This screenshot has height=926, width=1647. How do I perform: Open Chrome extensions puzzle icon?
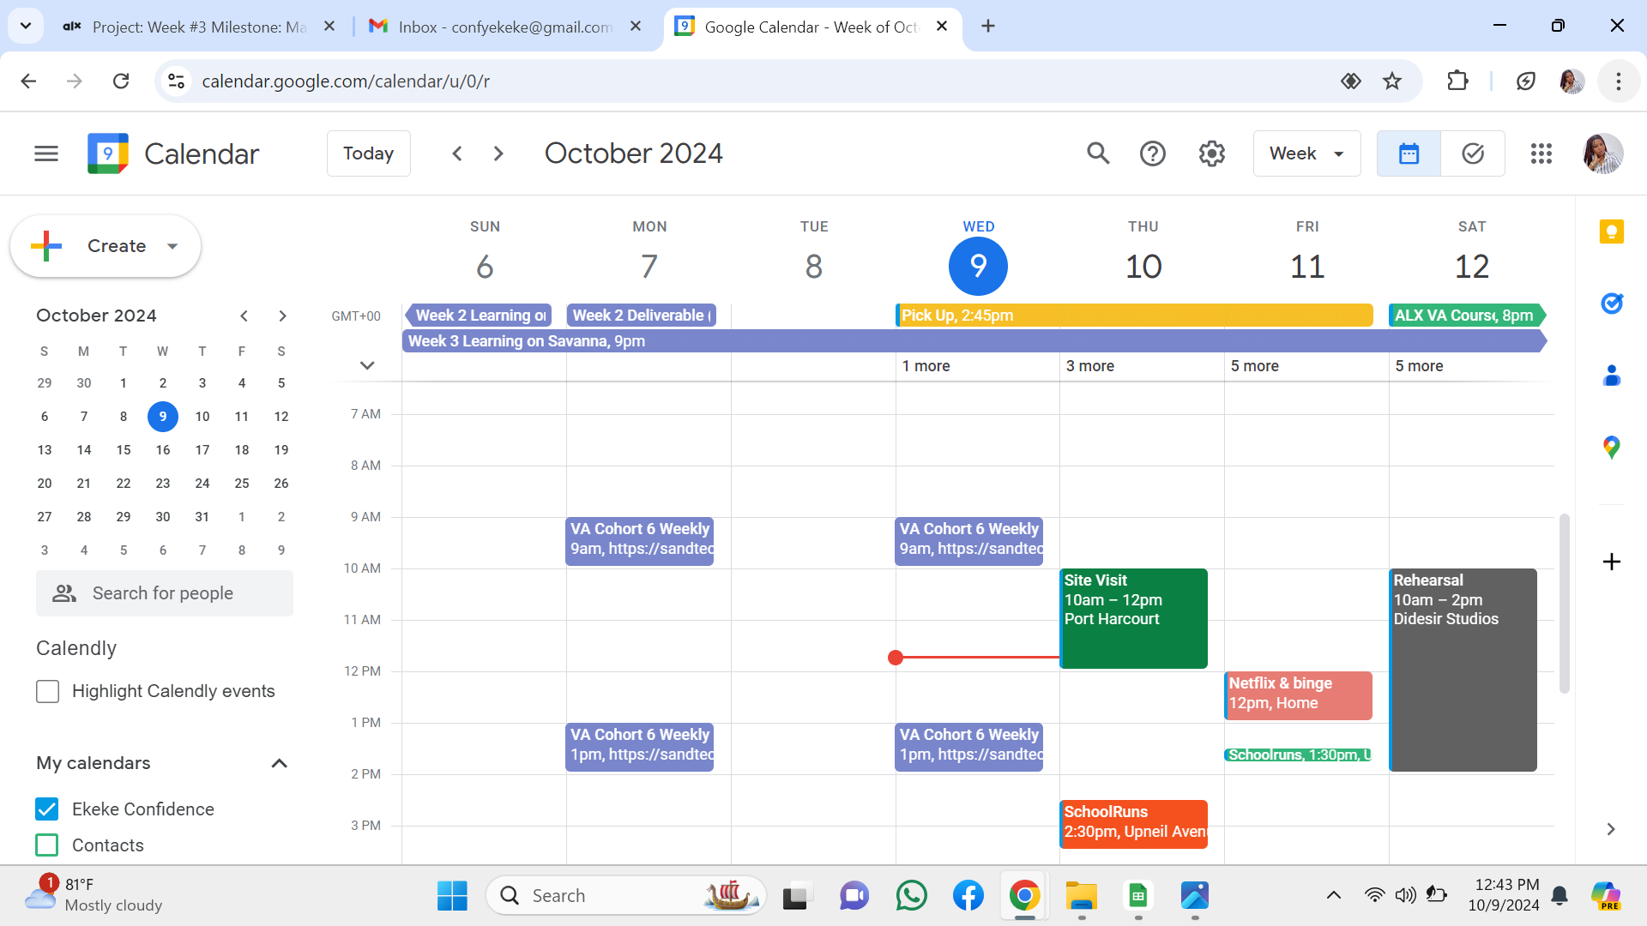(x=1457, y=81)
